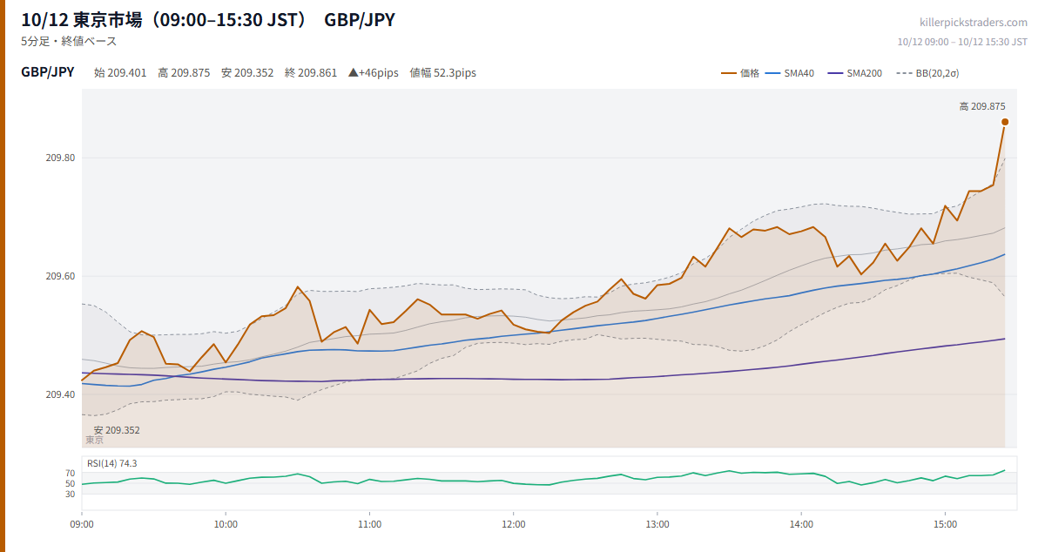
Task: Click the purple SMA200 legend line swatch
Action: 835,73
